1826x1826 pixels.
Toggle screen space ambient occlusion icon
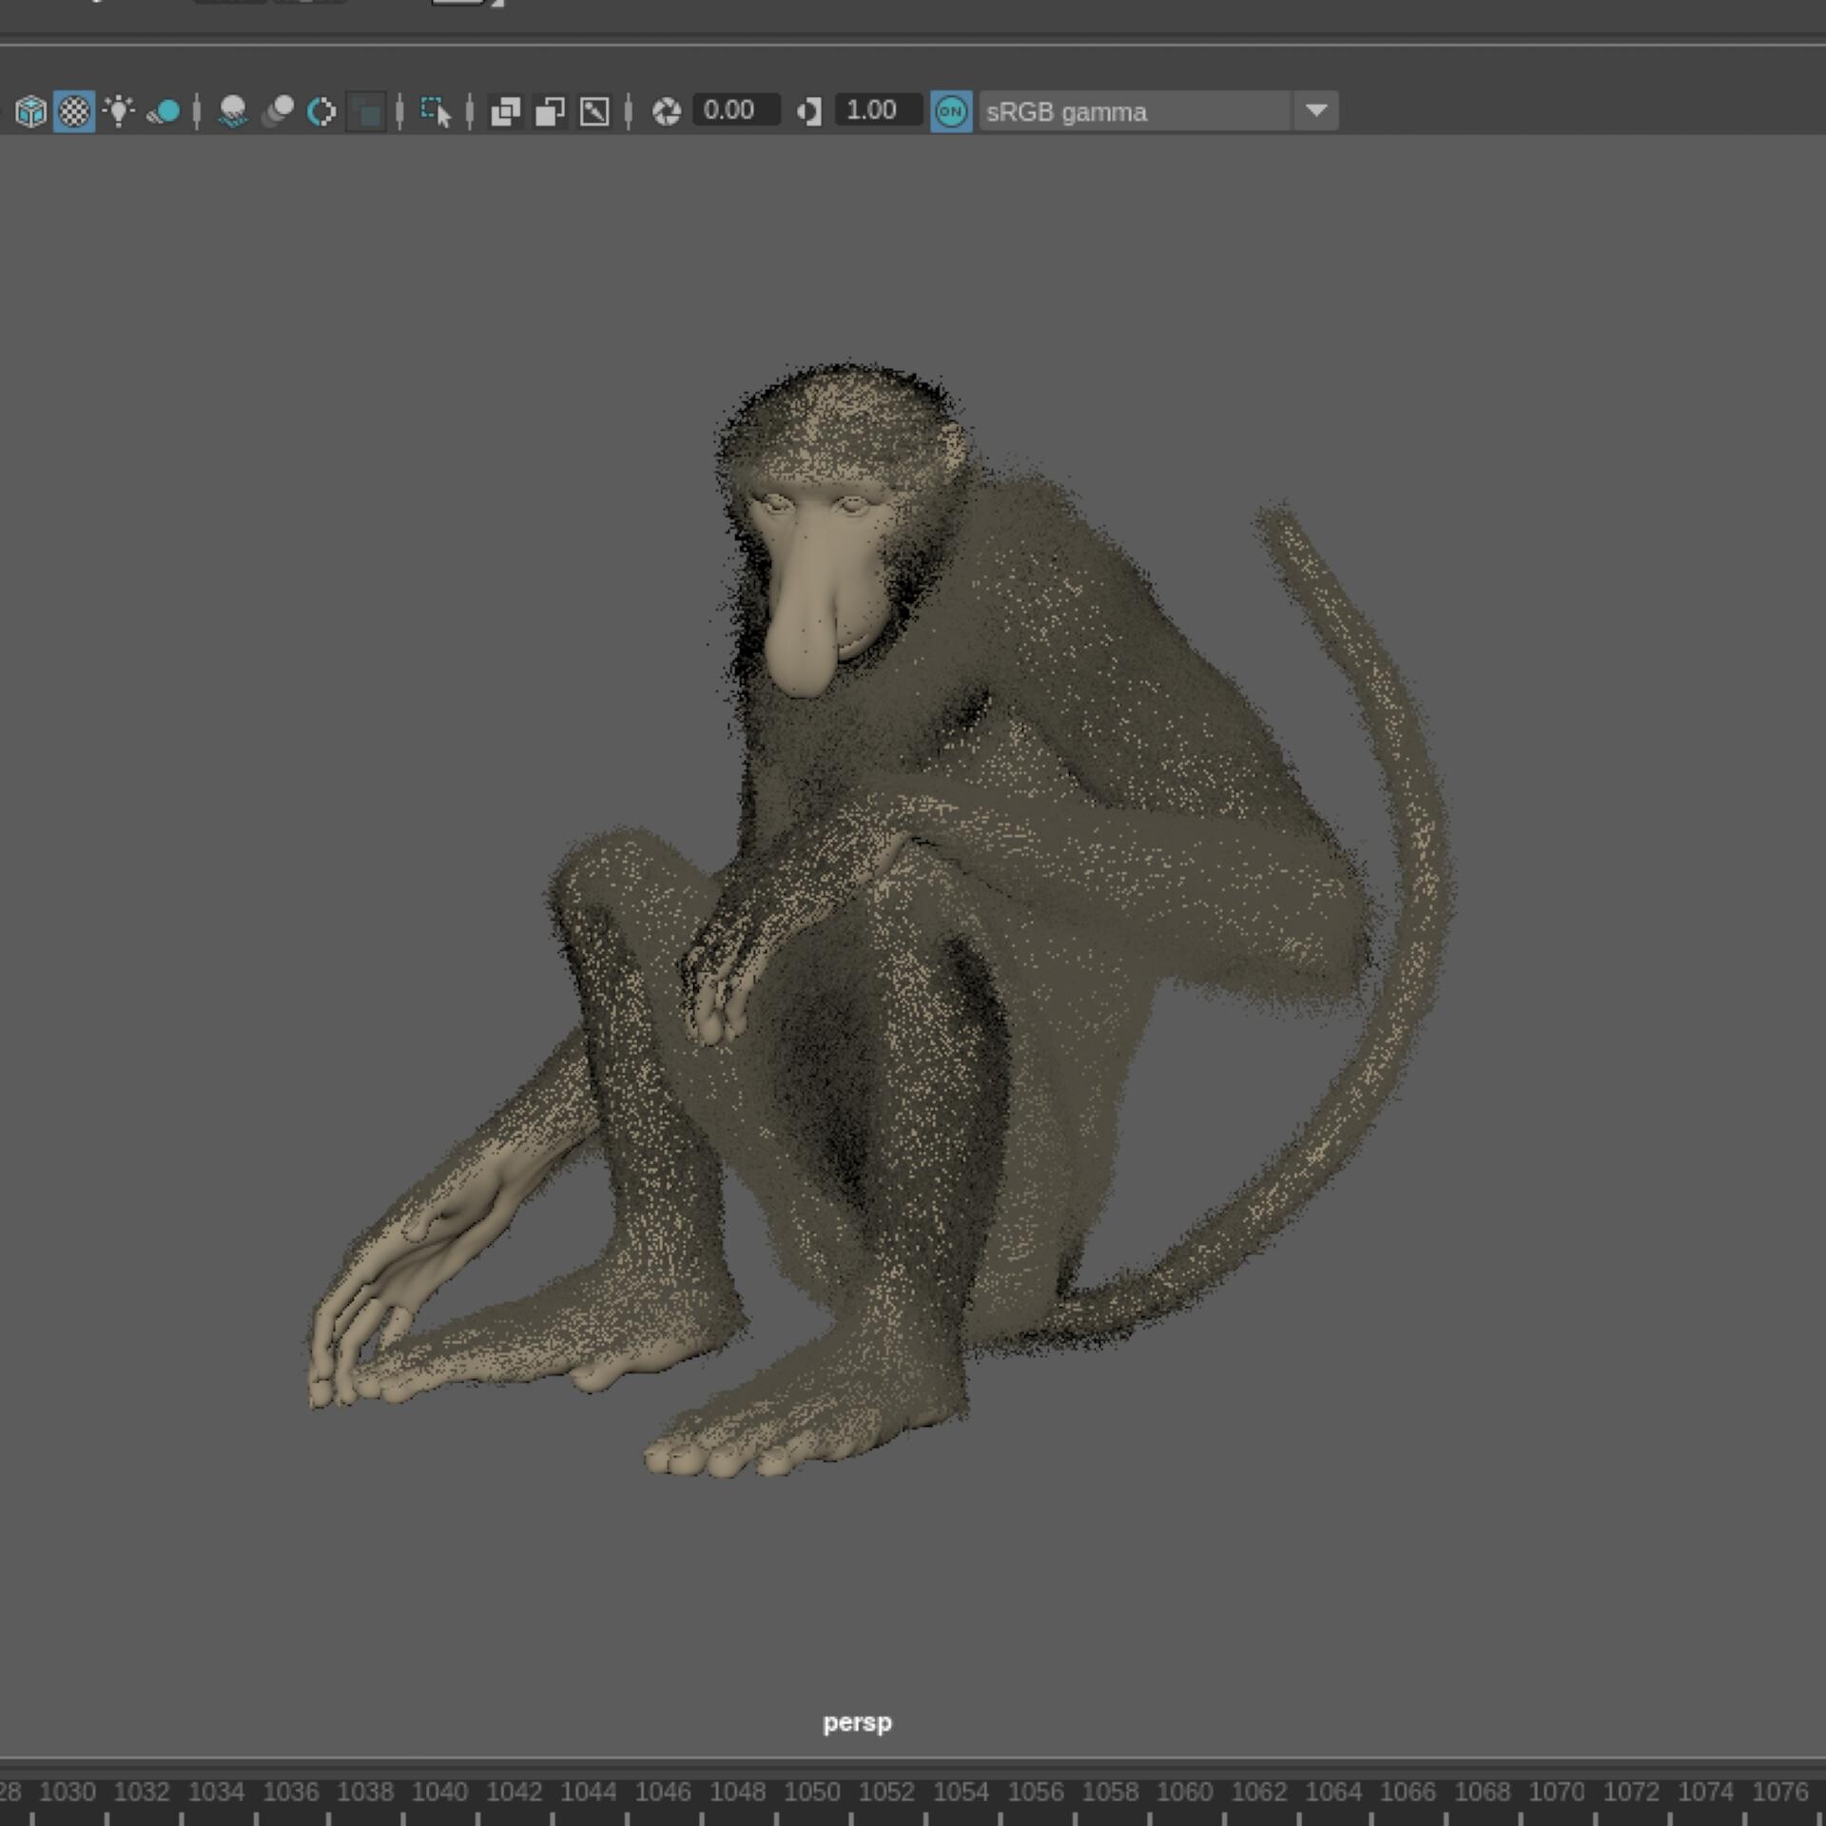pyautogui.click(x=233, y=111)
